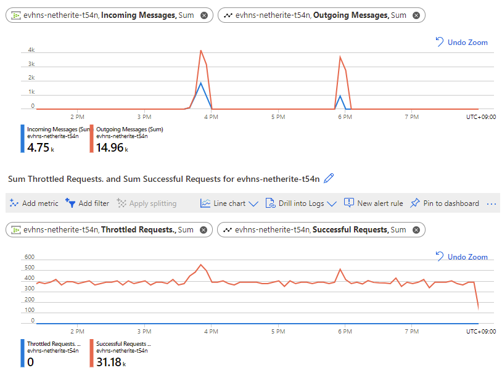Click the Successful Requests metric chip
Screen dimensions: 502x373
coord(321,230)
